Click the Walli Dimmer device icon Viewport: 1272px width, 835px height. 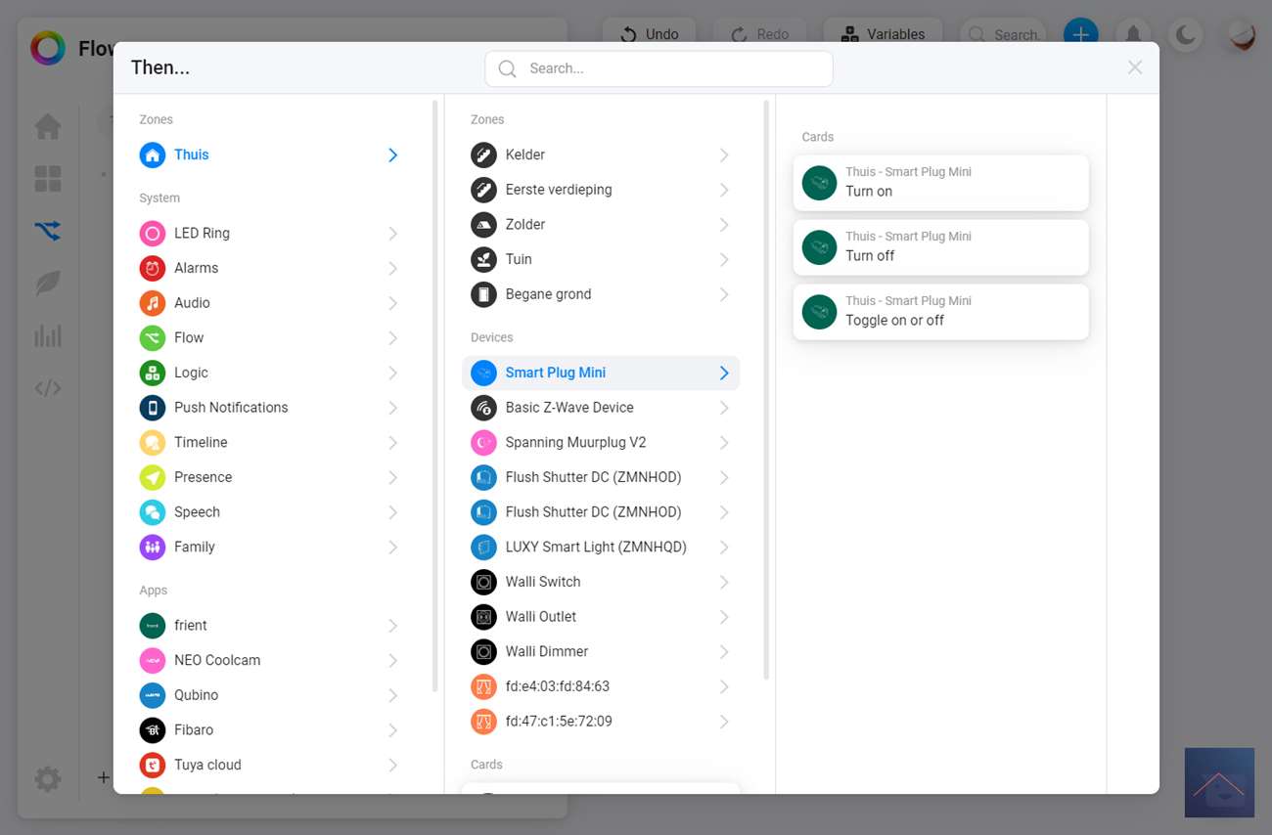click(483, 651)
